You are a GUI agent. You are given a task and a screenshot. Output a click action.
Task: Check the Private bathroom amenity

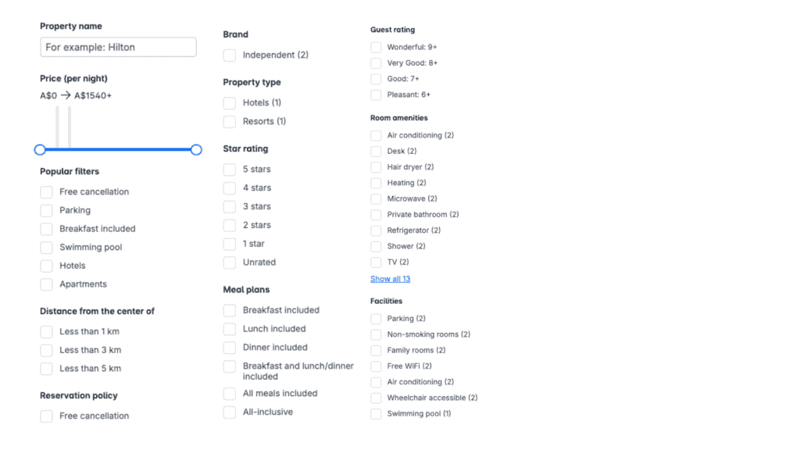pyautogui.click(x=377, y=215)
